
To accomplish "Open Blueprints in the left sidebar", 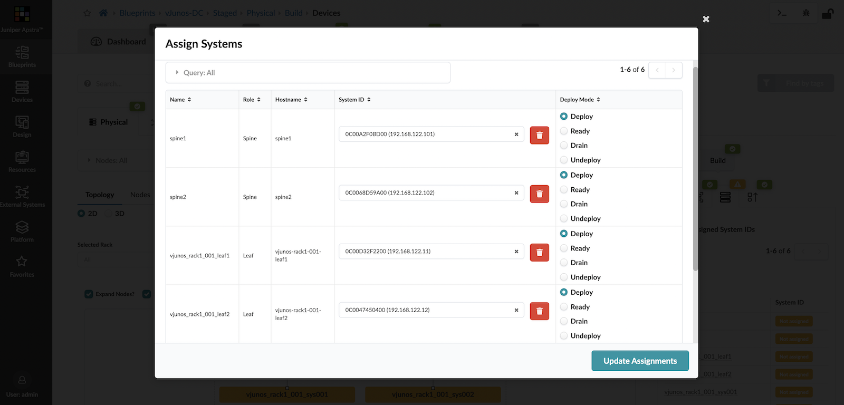I will [x=22, y=57].
